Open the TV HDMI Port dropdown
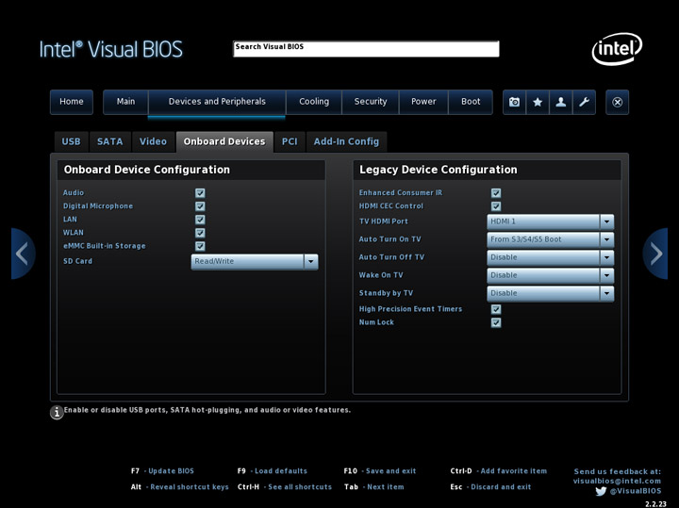Viewport: 679px width, 508px height. pos(551,221)
